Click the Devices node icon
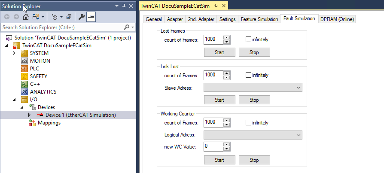The height and width of the screenshot is (173, 384). [32, 107]
